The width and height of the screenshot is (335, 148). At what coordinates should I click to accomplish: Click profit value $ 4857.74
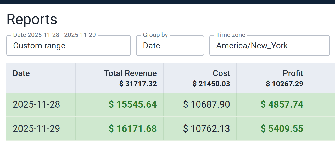click(282, 104)
